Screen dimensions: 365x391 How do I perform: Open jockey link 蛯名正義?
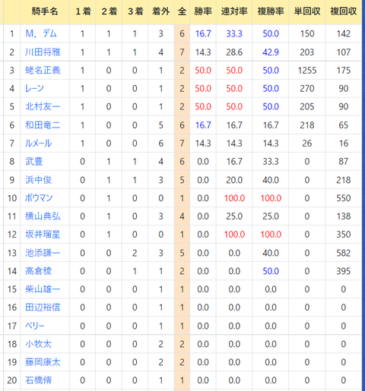point(43,71)
